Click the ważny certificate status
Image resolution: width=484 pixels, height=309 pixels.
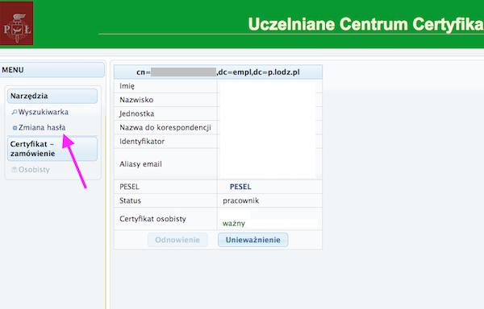[x=234, y=223]
